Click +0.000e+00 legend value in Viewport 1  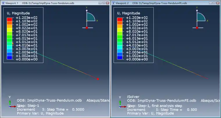point(27,59)
